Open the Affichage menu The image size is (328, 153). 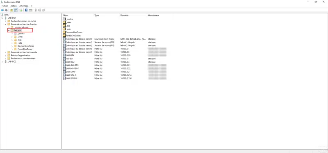[x=24, y=6]
